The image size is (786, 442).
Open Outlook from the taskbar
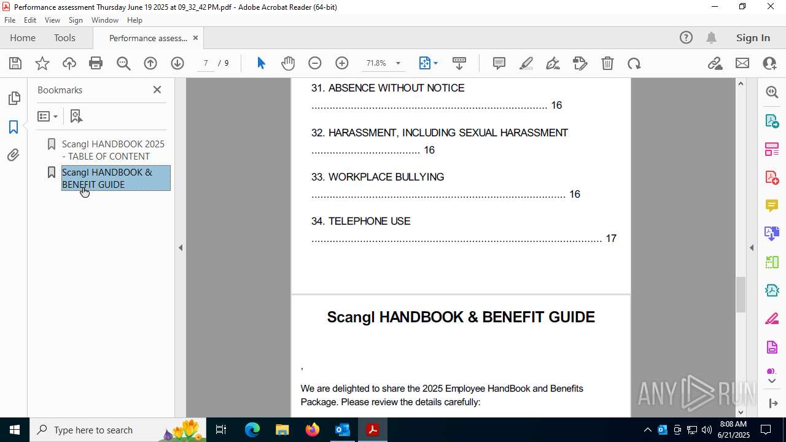[x=342, y=430]
